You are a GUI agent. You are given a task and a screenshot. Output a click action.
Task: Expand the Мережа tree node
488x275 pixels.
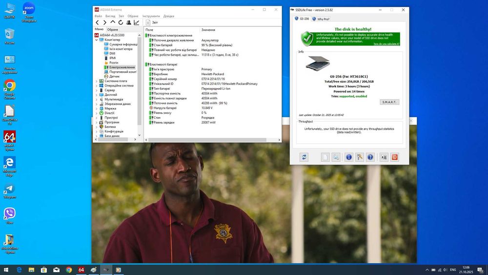coord(97,108)
